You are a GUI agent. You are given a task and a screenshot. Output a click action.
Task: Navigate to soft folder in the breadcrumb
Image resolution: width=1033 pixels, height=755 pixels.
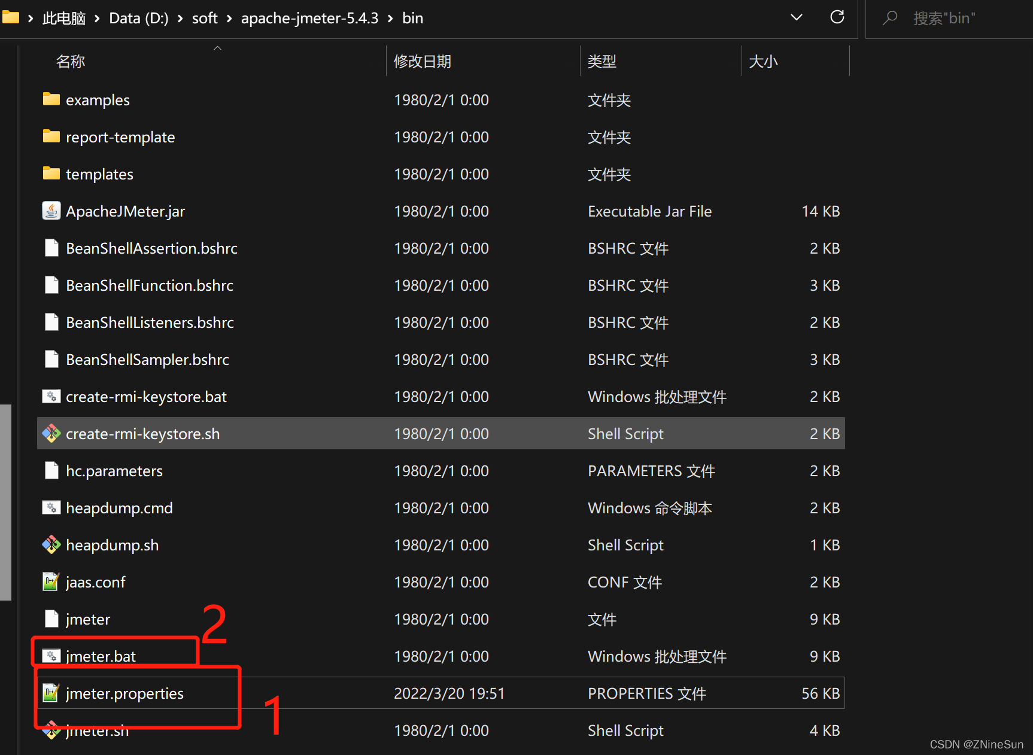tap(205, 19)
